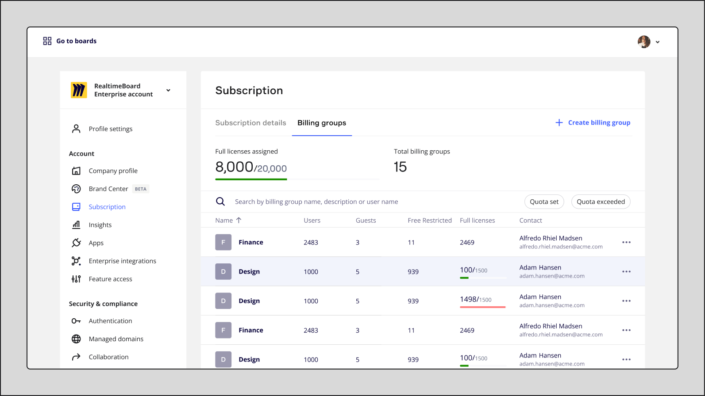This screenshot has width=705, height=396.
Task: Click the Go to boards grid icon
Action: point(47,41)
